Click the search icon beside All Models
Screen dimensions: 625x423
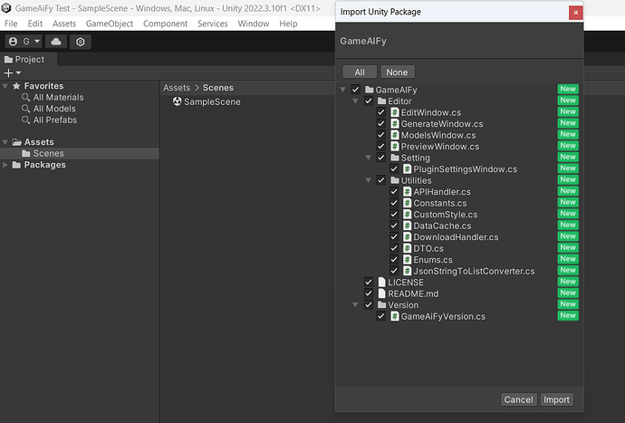point(26,109)
